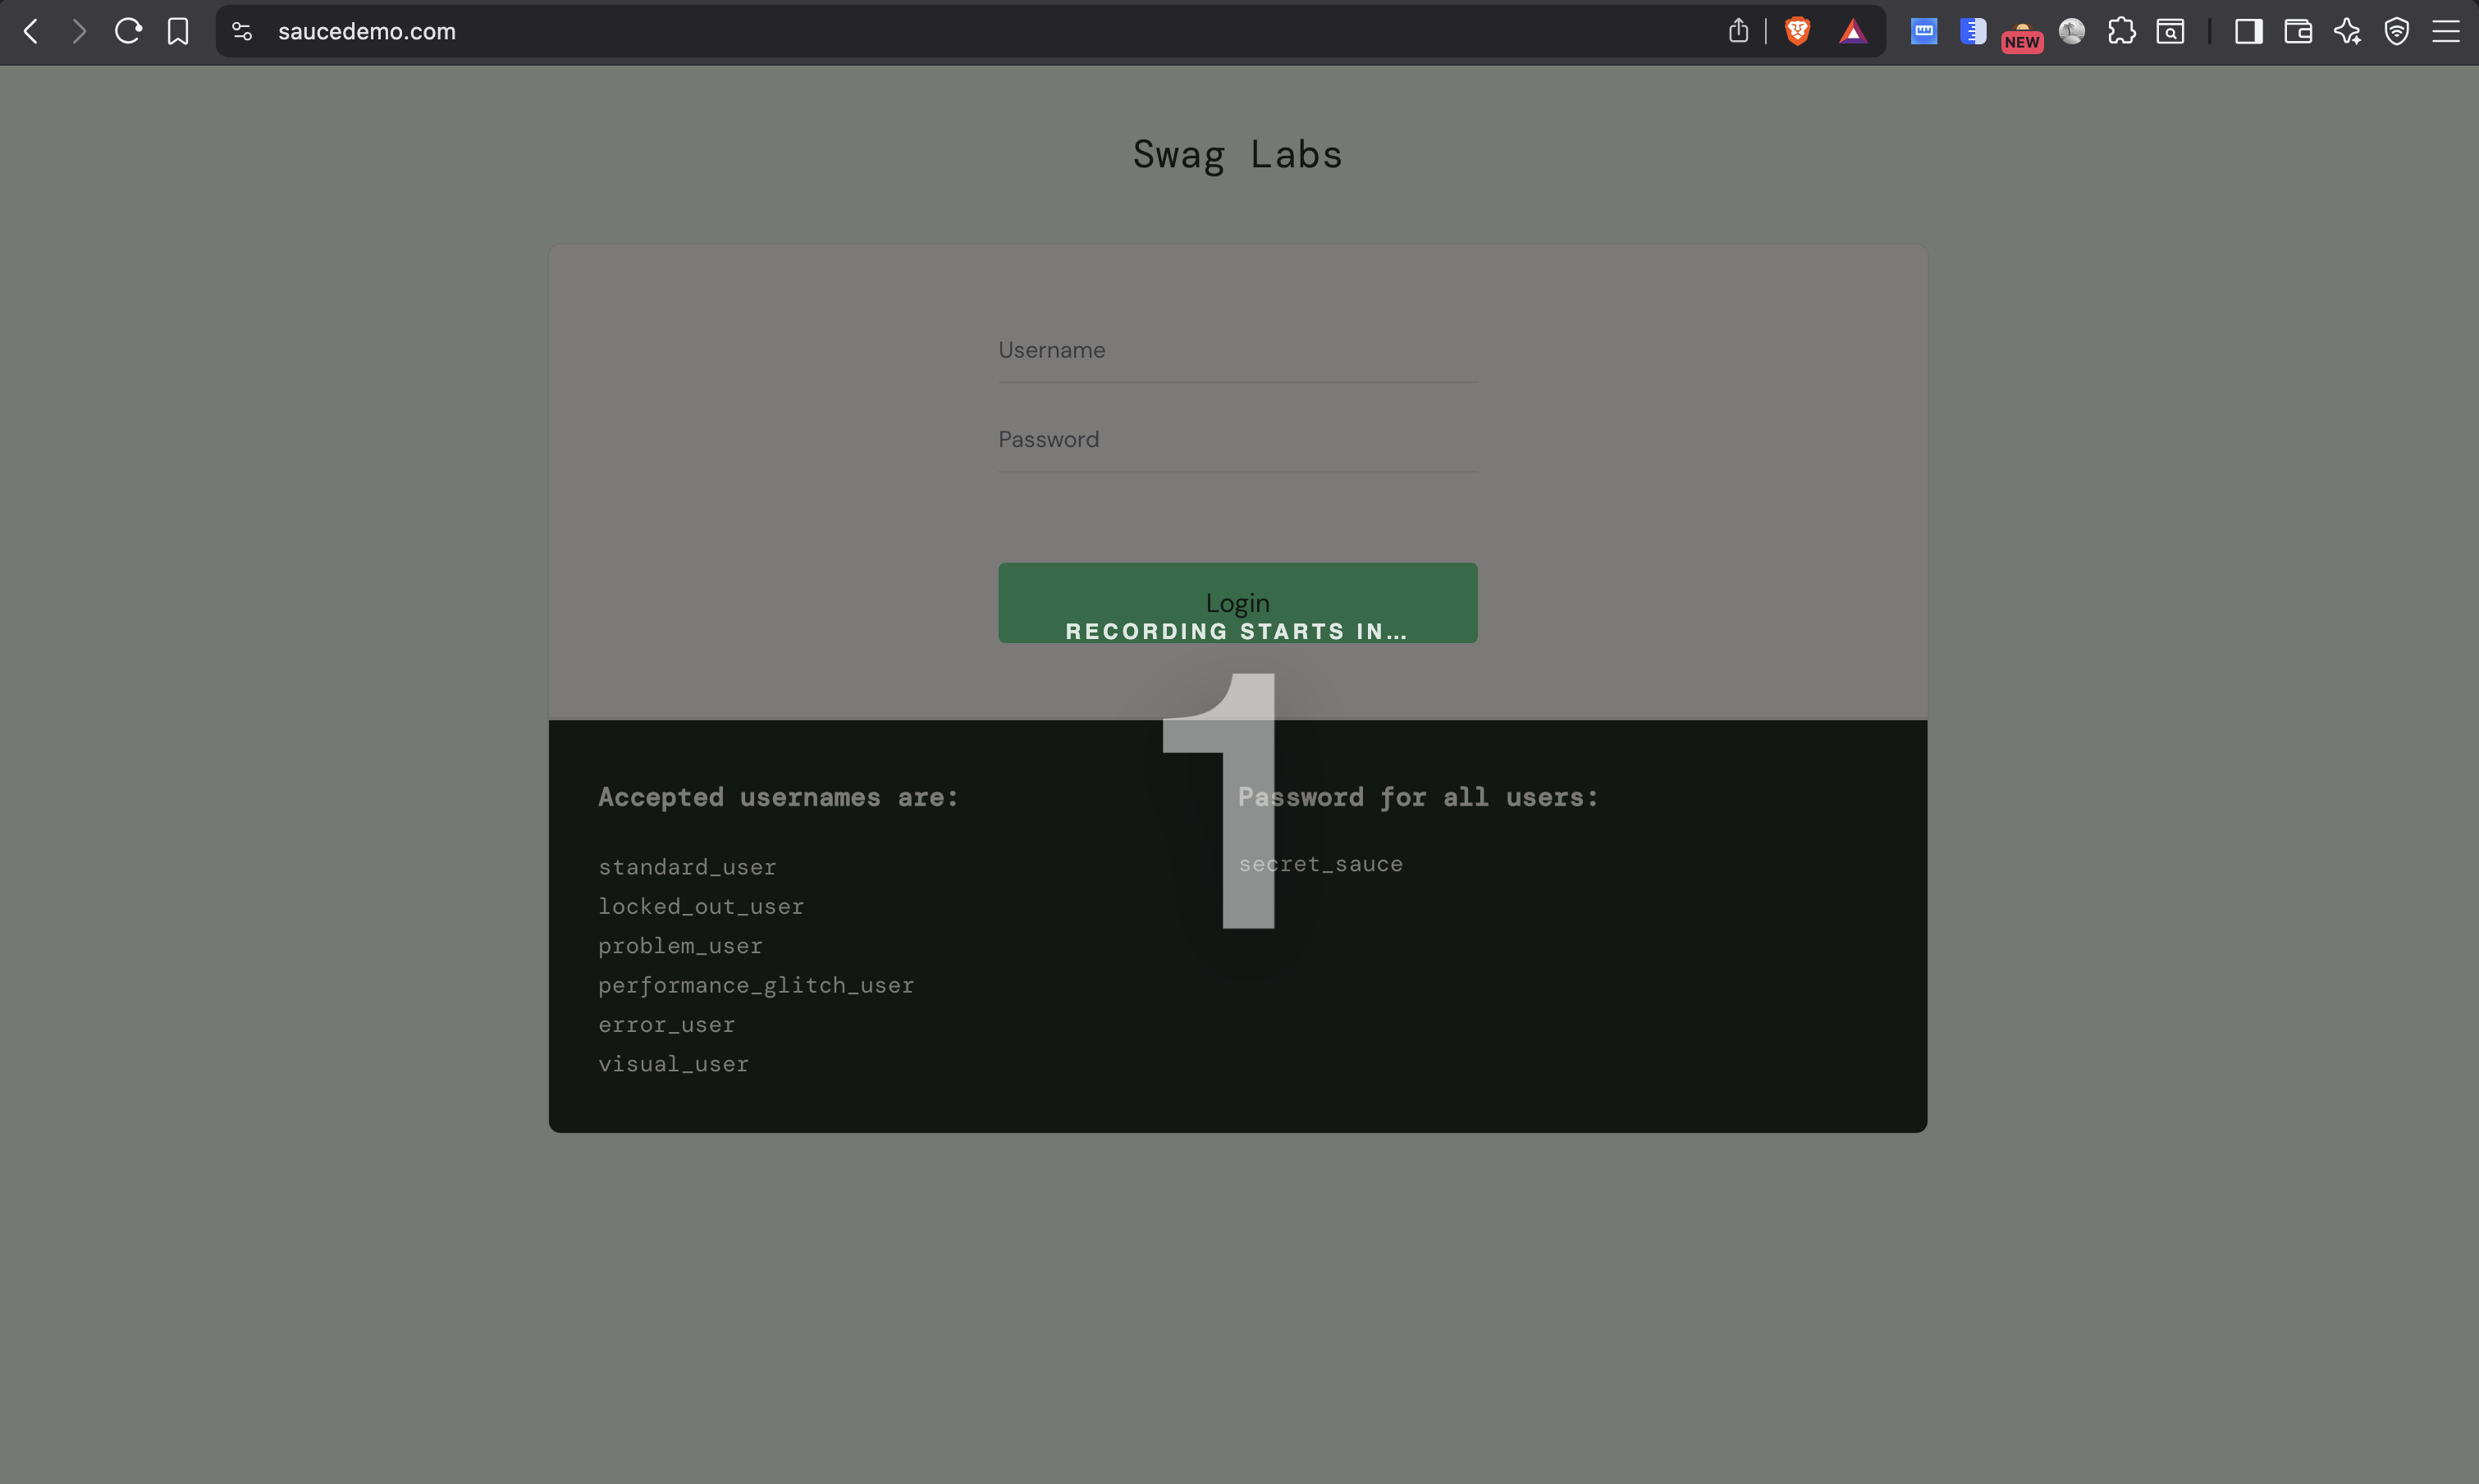Open Leo AI sparkle assistant
This screenshot has height=1484, width=2479.
tap(2347, 32)
